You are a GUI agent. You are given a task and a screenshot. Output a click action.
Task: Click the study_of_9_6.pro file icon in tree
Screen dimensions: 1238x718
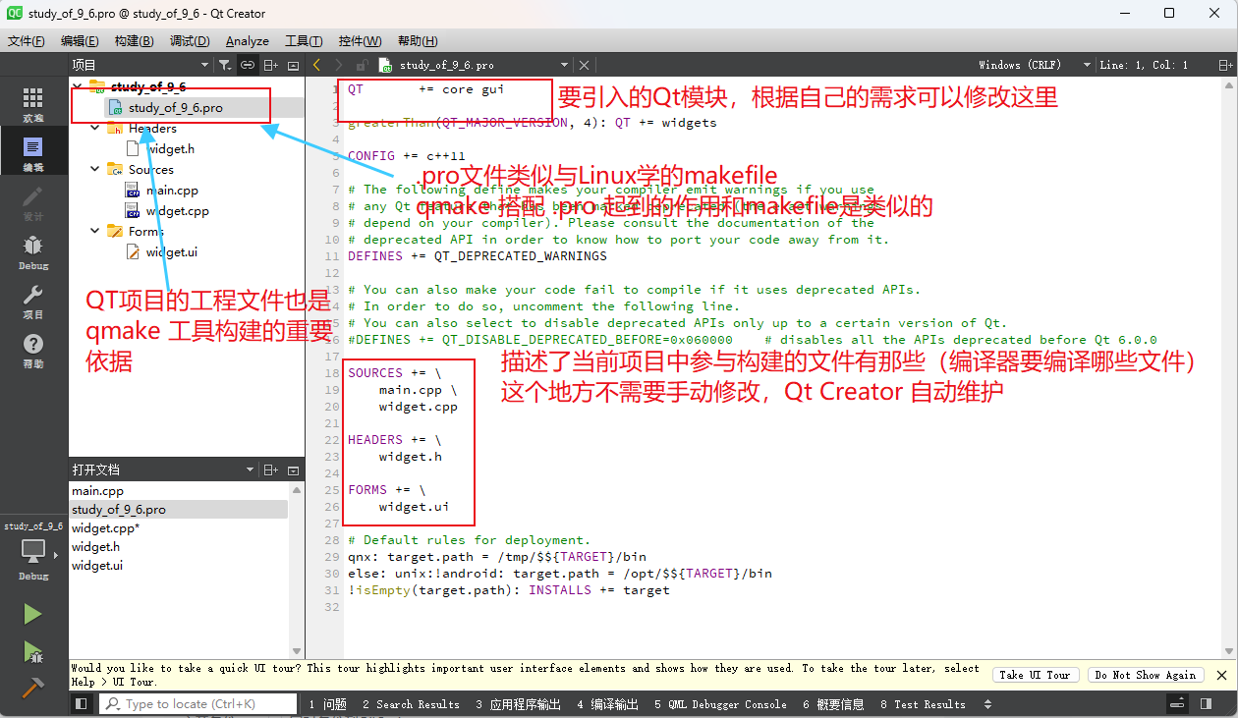pyautogui.click(x=116, y=108)
